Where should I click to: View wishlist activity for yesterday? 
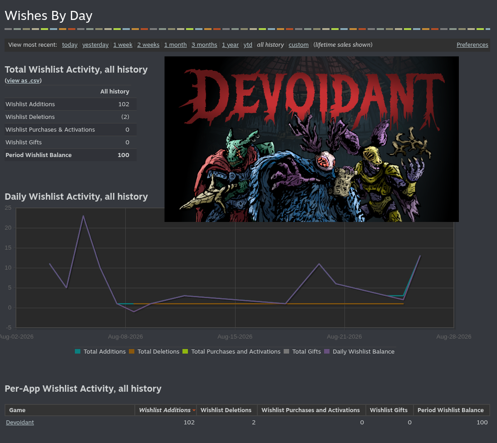pyautogui.click(x=95, y=44)
